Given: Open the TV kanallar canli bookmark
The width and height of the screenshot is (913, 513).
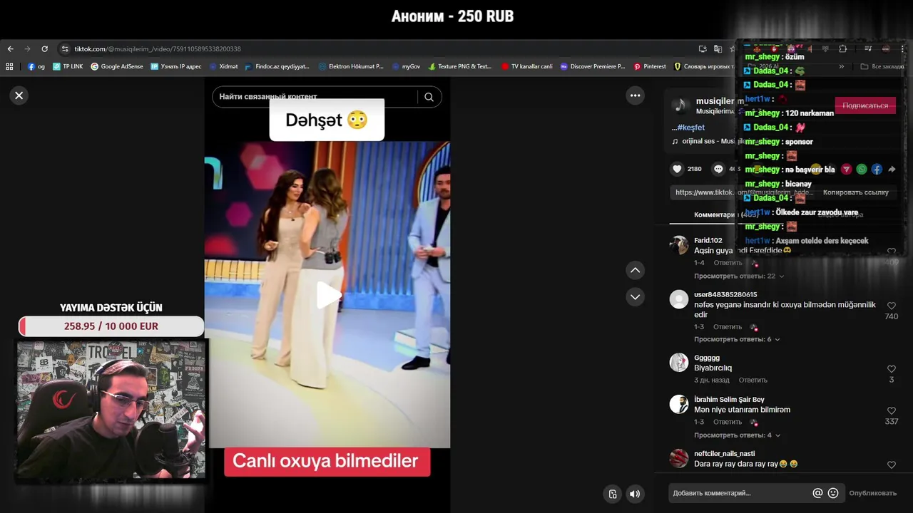Looking at the screenshot, I should click(x=526, y=66).
